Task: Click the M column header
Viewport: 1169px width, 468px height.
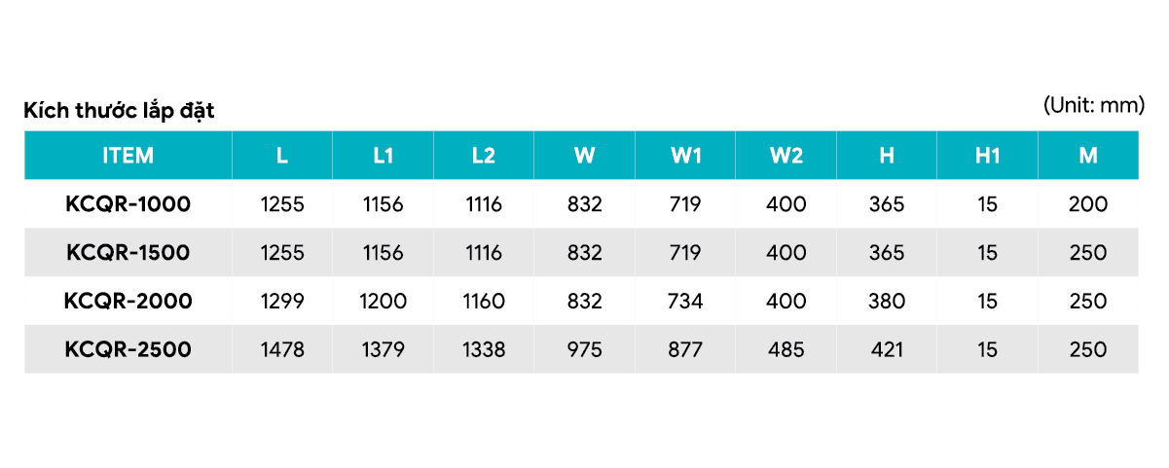Action: point(1088,156)
